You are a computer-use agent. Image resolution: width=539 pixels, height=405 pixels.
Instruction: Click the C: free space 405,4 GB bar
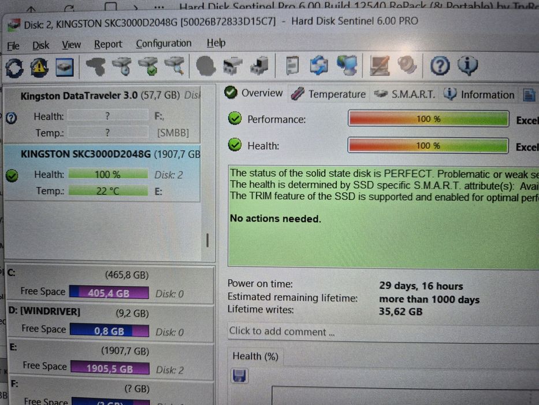[109, 293]
